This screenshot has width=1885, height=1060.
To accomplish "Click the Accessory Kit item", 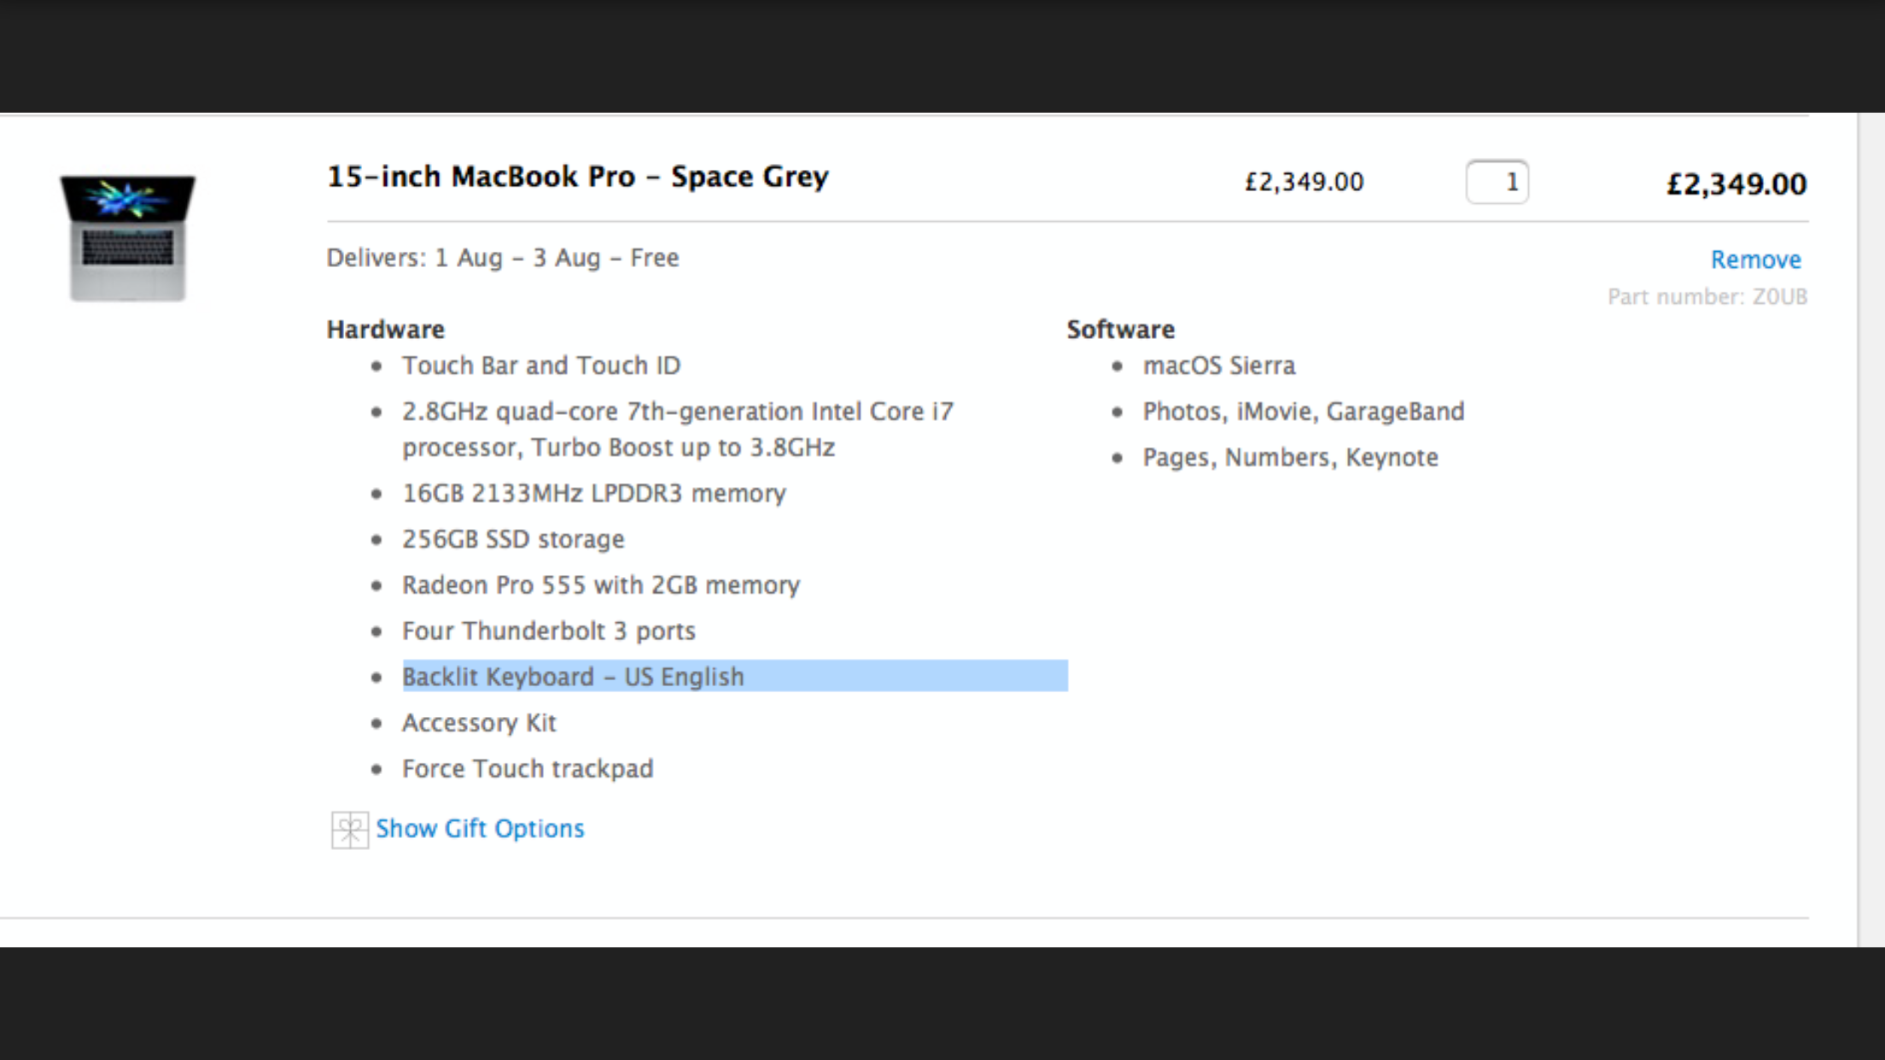I will click(x=479, y=723).
